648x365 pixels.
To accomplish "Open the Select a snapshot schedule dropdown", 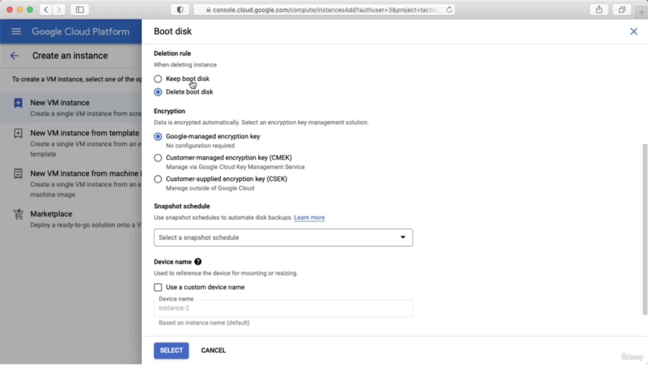I will tap(283, 237).
